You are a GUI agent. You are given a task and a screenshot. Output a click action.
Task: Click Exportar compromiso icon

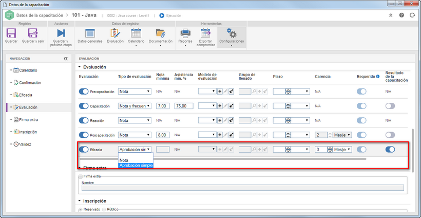pos(206,33)
